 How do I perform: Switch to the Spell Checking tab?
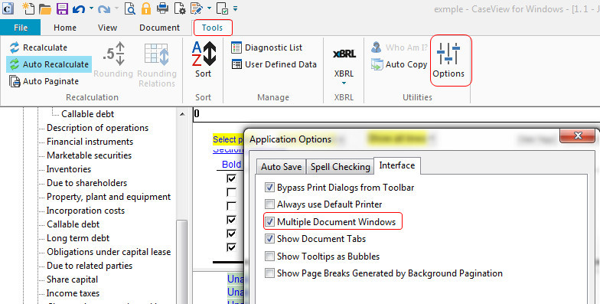pyautogui.click(x=340, y=167)
